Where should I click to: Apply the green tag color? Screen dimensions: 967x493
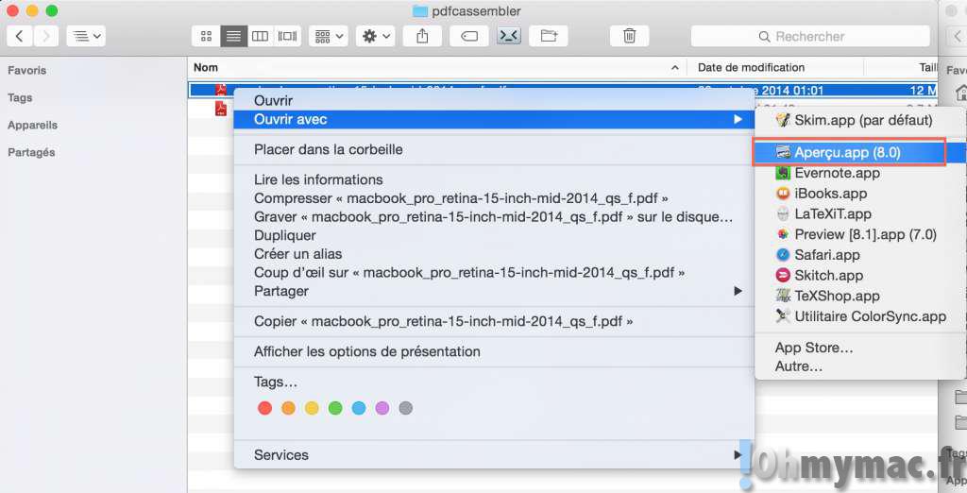335,408
